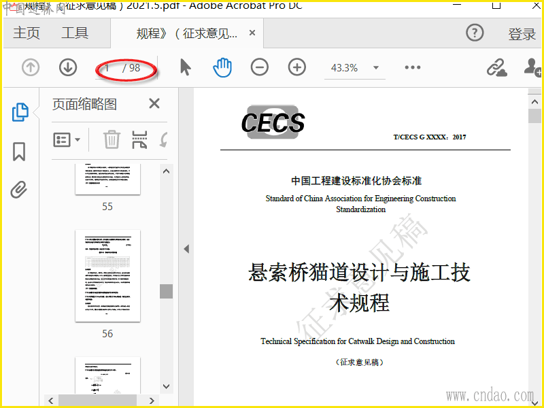This screenshot has width=544, height=408.
Task: Click the title 悬索桥猫道设计与施工技
Action: coord(359,272)
